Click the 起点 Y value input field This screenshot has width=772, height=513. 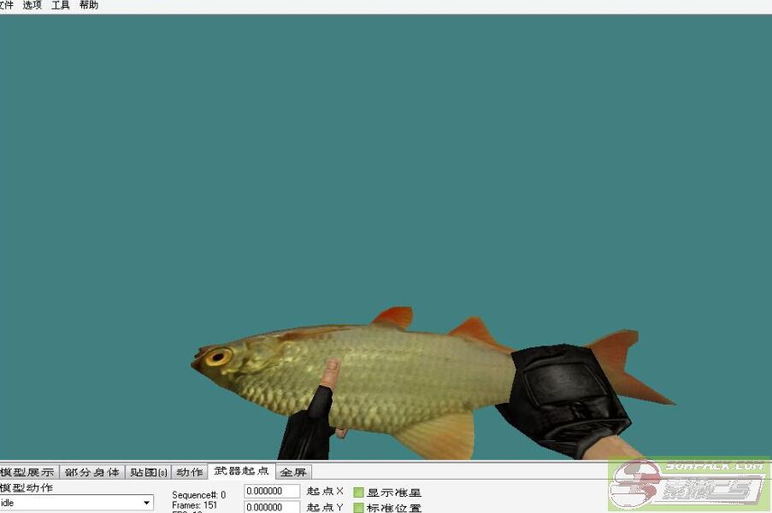(272, 507)
